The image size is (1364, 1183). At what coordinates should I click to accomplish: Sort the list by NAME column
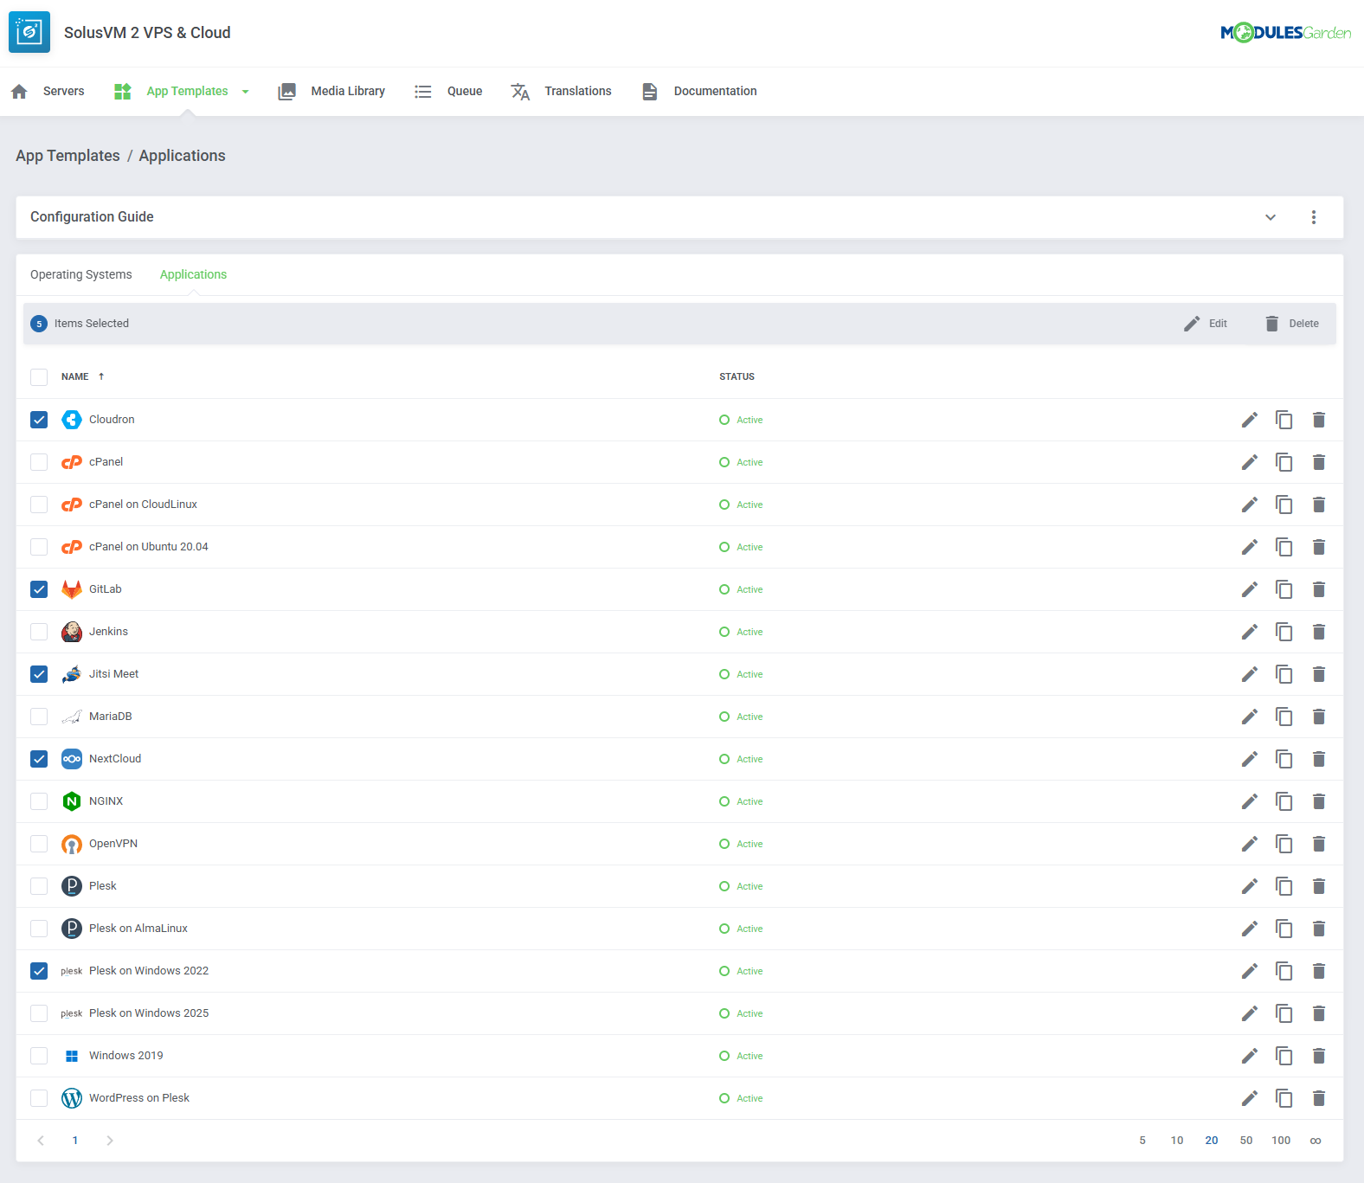click(75, 376)
